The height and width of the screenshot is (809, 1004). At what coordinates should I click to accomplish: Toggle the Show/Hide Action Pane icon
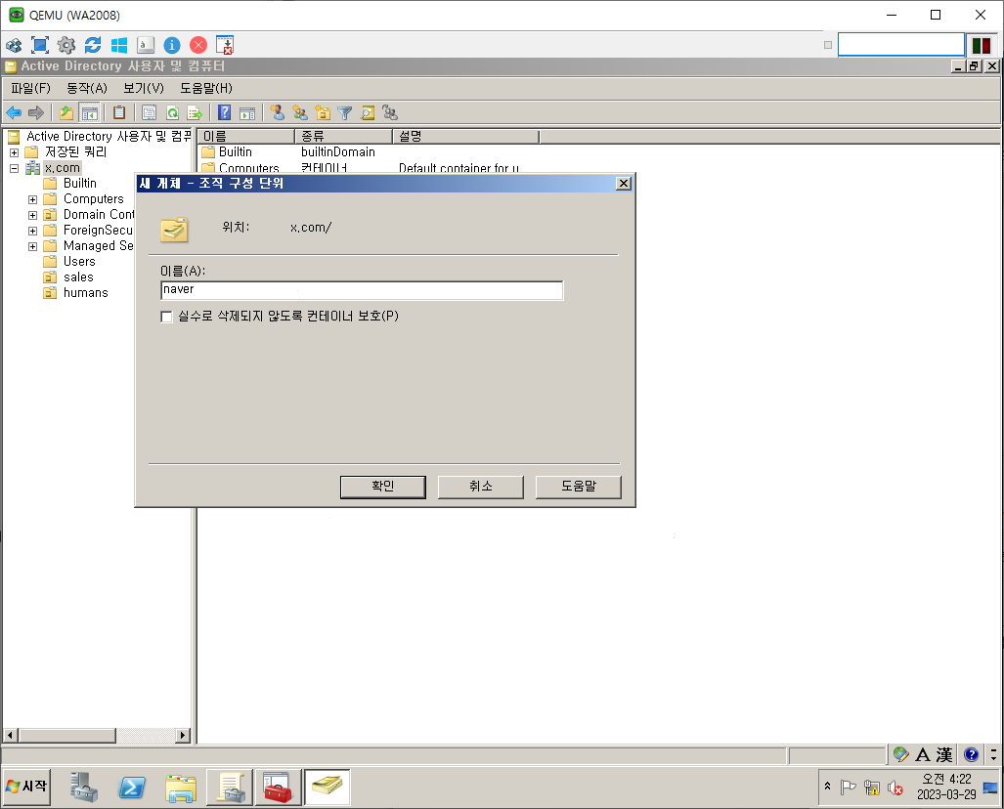point(247,113)
